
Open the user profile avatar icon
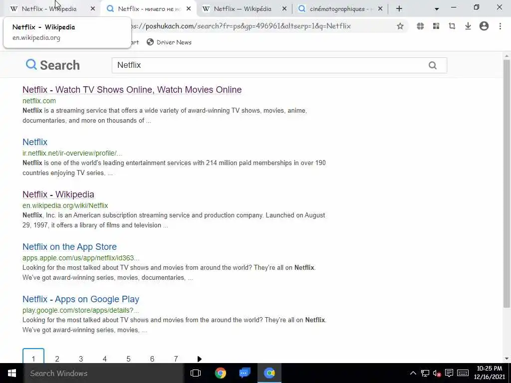(484, 26)
